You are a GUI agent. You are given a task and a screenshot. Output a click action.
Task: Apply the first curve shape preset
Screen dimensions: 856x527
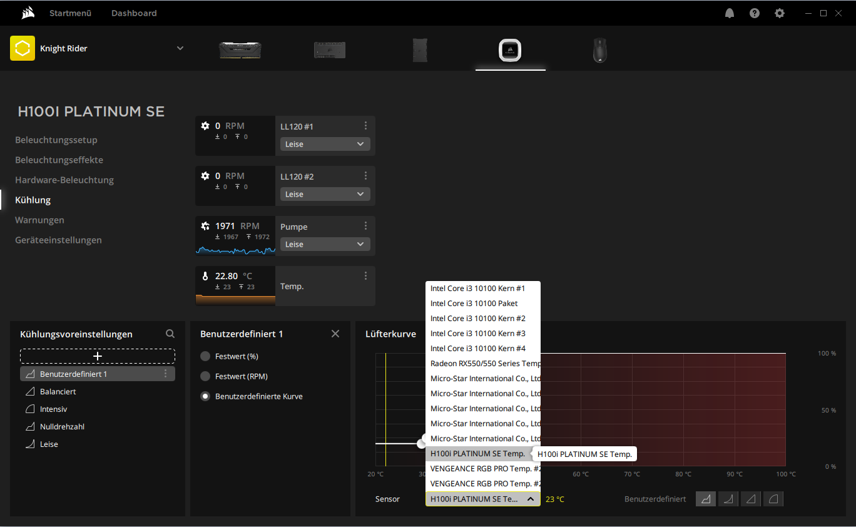click(x=706, y=499)
